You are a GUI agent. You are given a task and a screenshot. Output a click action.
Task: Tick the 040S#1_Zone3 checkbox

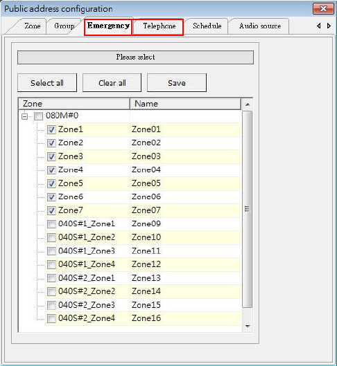pos(51,251)
